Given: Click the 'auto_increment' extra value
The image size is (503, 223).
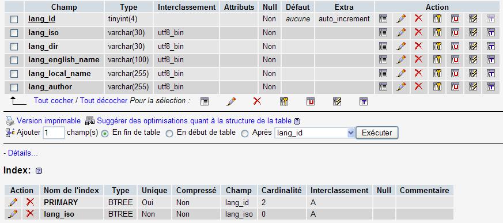Looking at the screenshot, I should 344,19.
